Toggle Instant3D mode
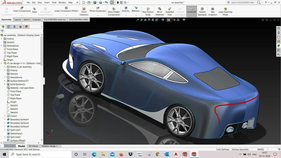 pyautogui.click(x=191, y=11)
